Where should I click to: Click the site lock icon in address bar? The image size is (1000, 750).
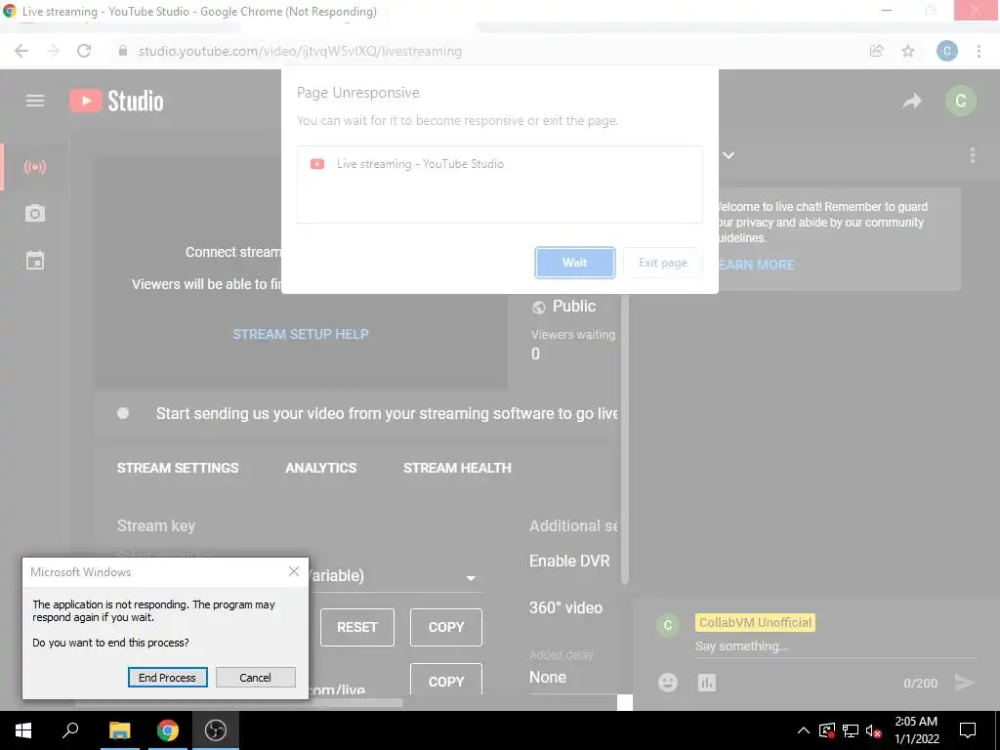pos(123,51)
